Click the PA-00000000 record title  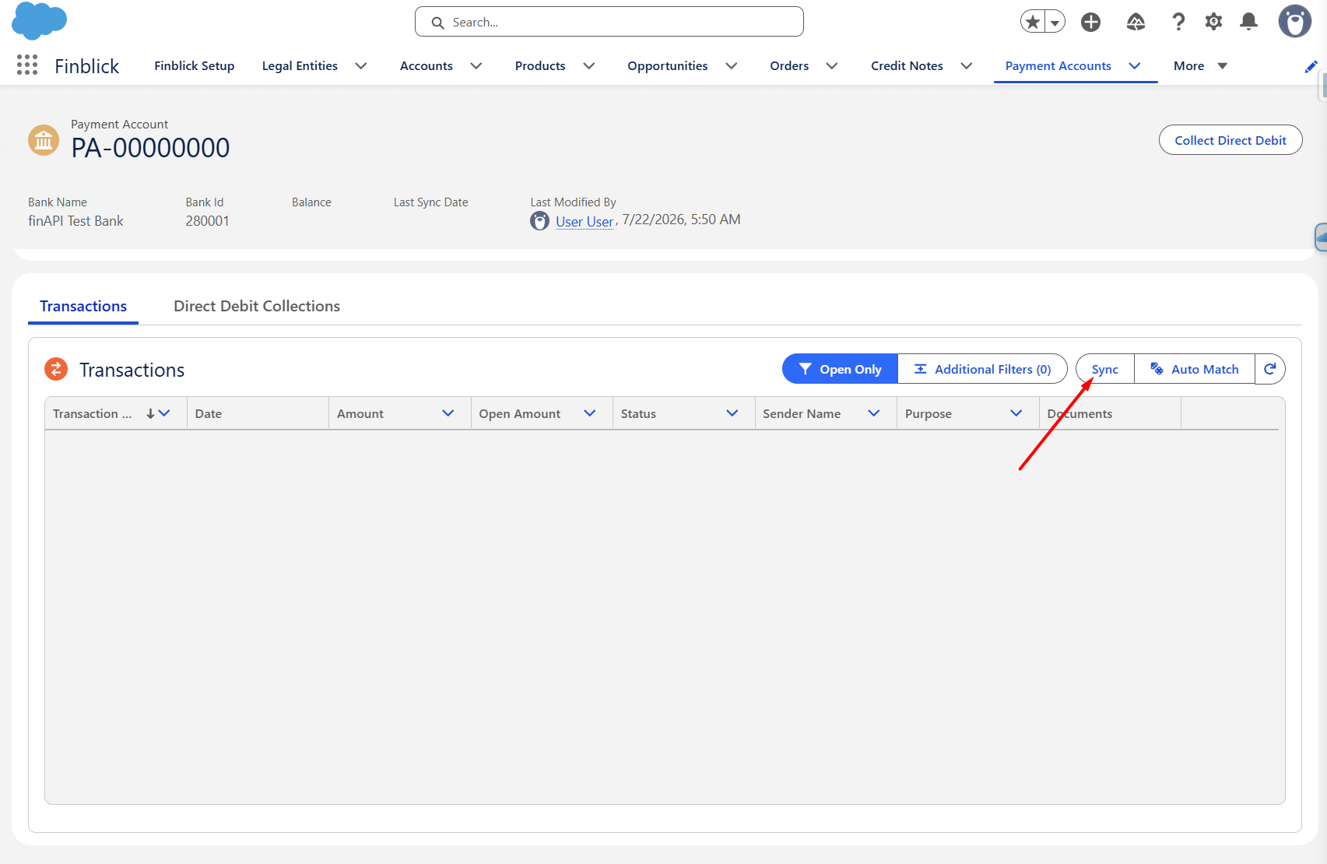coord(150,148)
